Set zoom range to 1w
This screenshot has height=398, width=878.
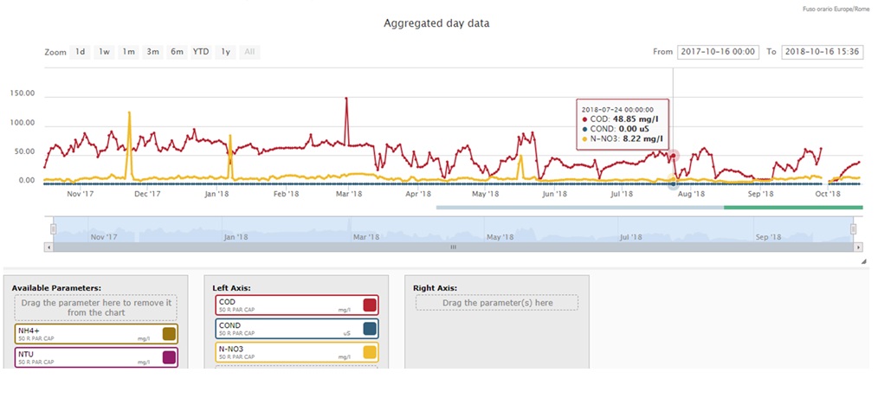point(104,52)
